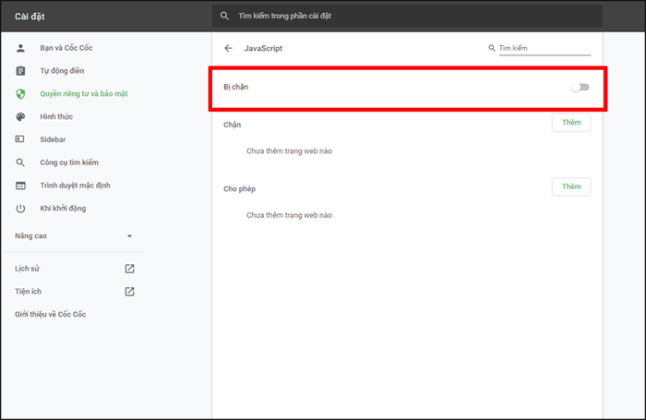The image size is (646, 420).
Task: Click Thêm button for the Chặn list
Action: (x=571, y=123)
